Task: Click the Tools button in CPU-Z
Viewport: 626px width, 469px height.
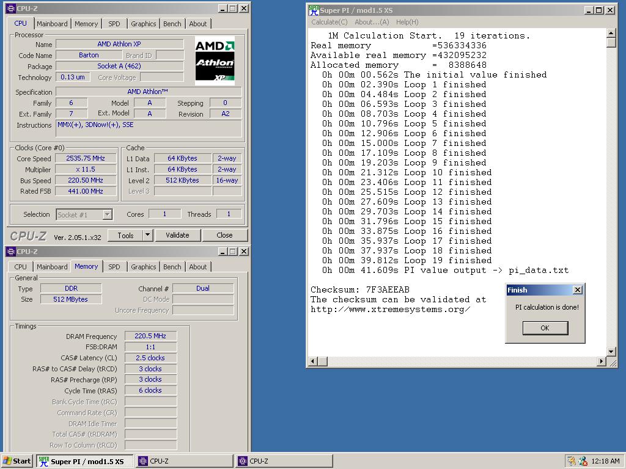Action: (125, 235)
